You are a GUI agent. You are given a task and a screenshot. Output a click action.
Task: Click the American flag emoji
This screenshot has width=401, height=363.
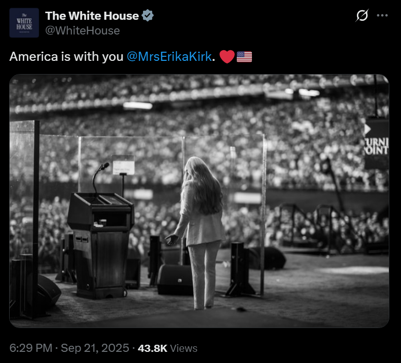pos(244,57)
